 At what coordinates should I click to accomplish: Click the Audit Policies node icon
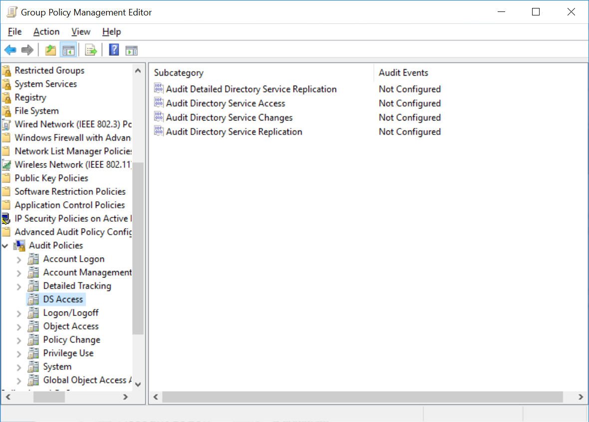tap(19, 246)
